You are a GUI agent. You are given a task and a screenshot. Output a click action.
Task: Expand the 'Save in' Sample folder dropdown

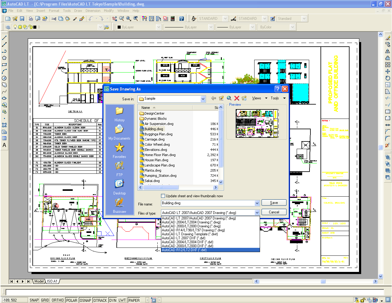click(x=203, y=99)
